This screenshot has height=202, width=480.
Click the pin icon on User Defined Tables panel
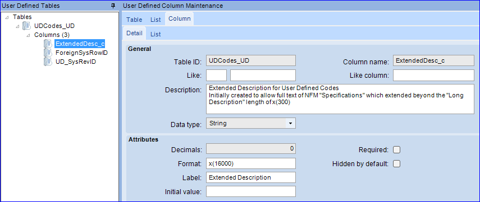113,6
